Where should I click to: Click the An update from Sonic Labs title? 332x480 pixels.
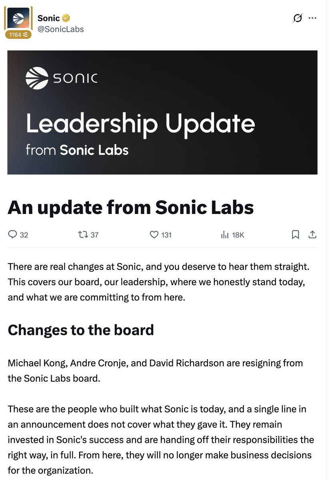[x=131, y=207]
